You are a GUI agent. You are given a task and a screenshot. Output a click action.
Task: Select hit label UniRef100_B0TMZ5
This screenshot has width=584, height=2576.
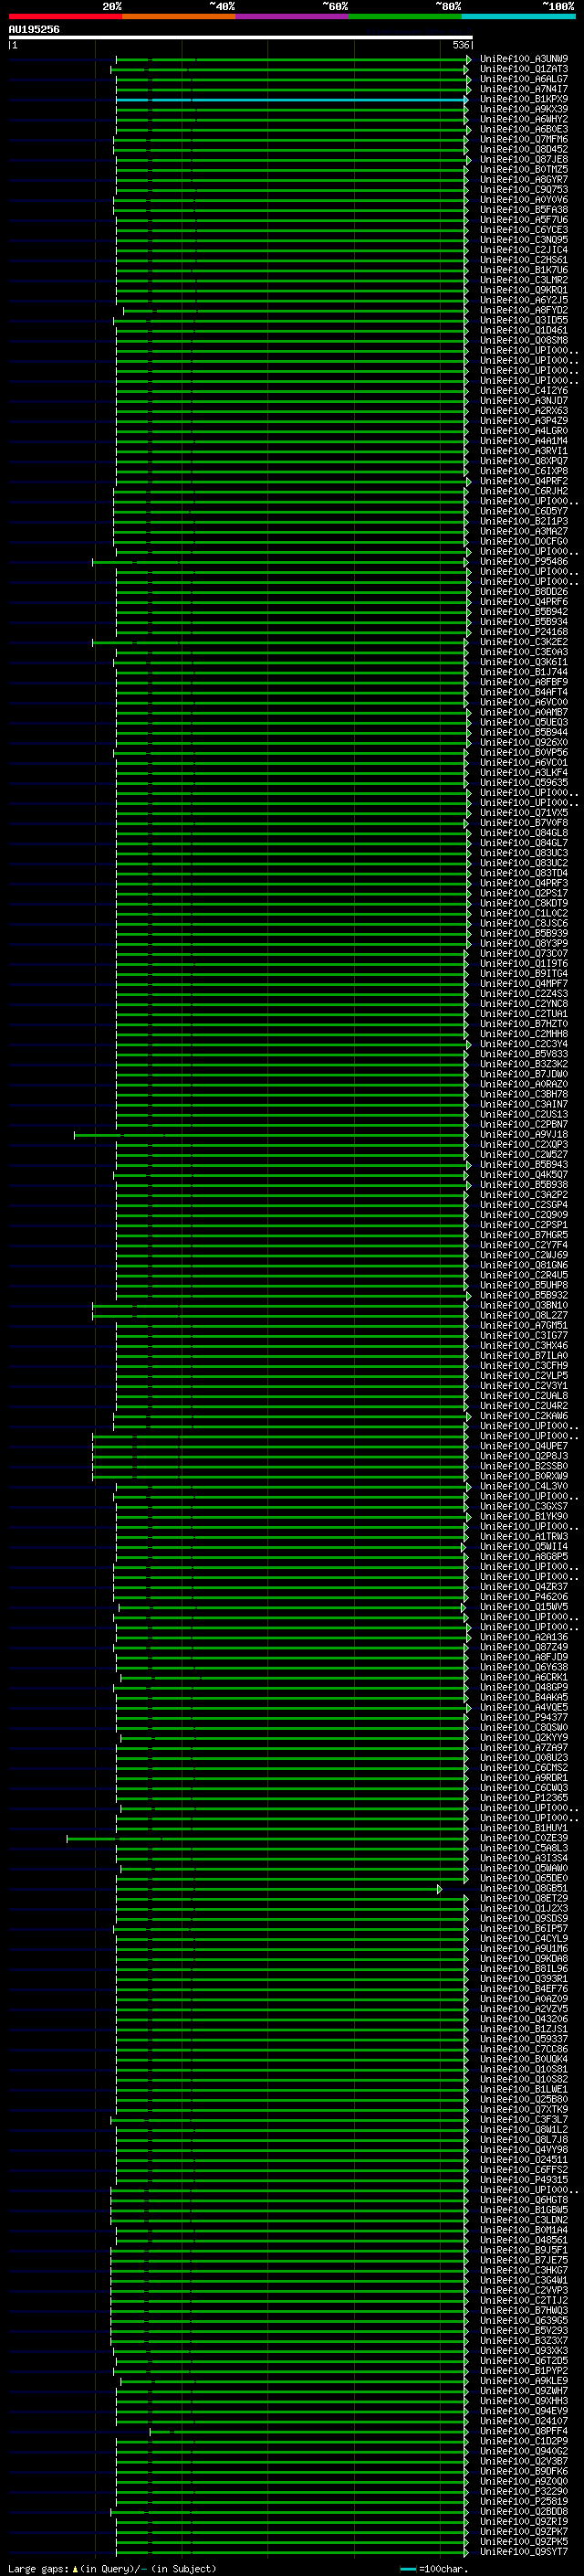(523, 170)
